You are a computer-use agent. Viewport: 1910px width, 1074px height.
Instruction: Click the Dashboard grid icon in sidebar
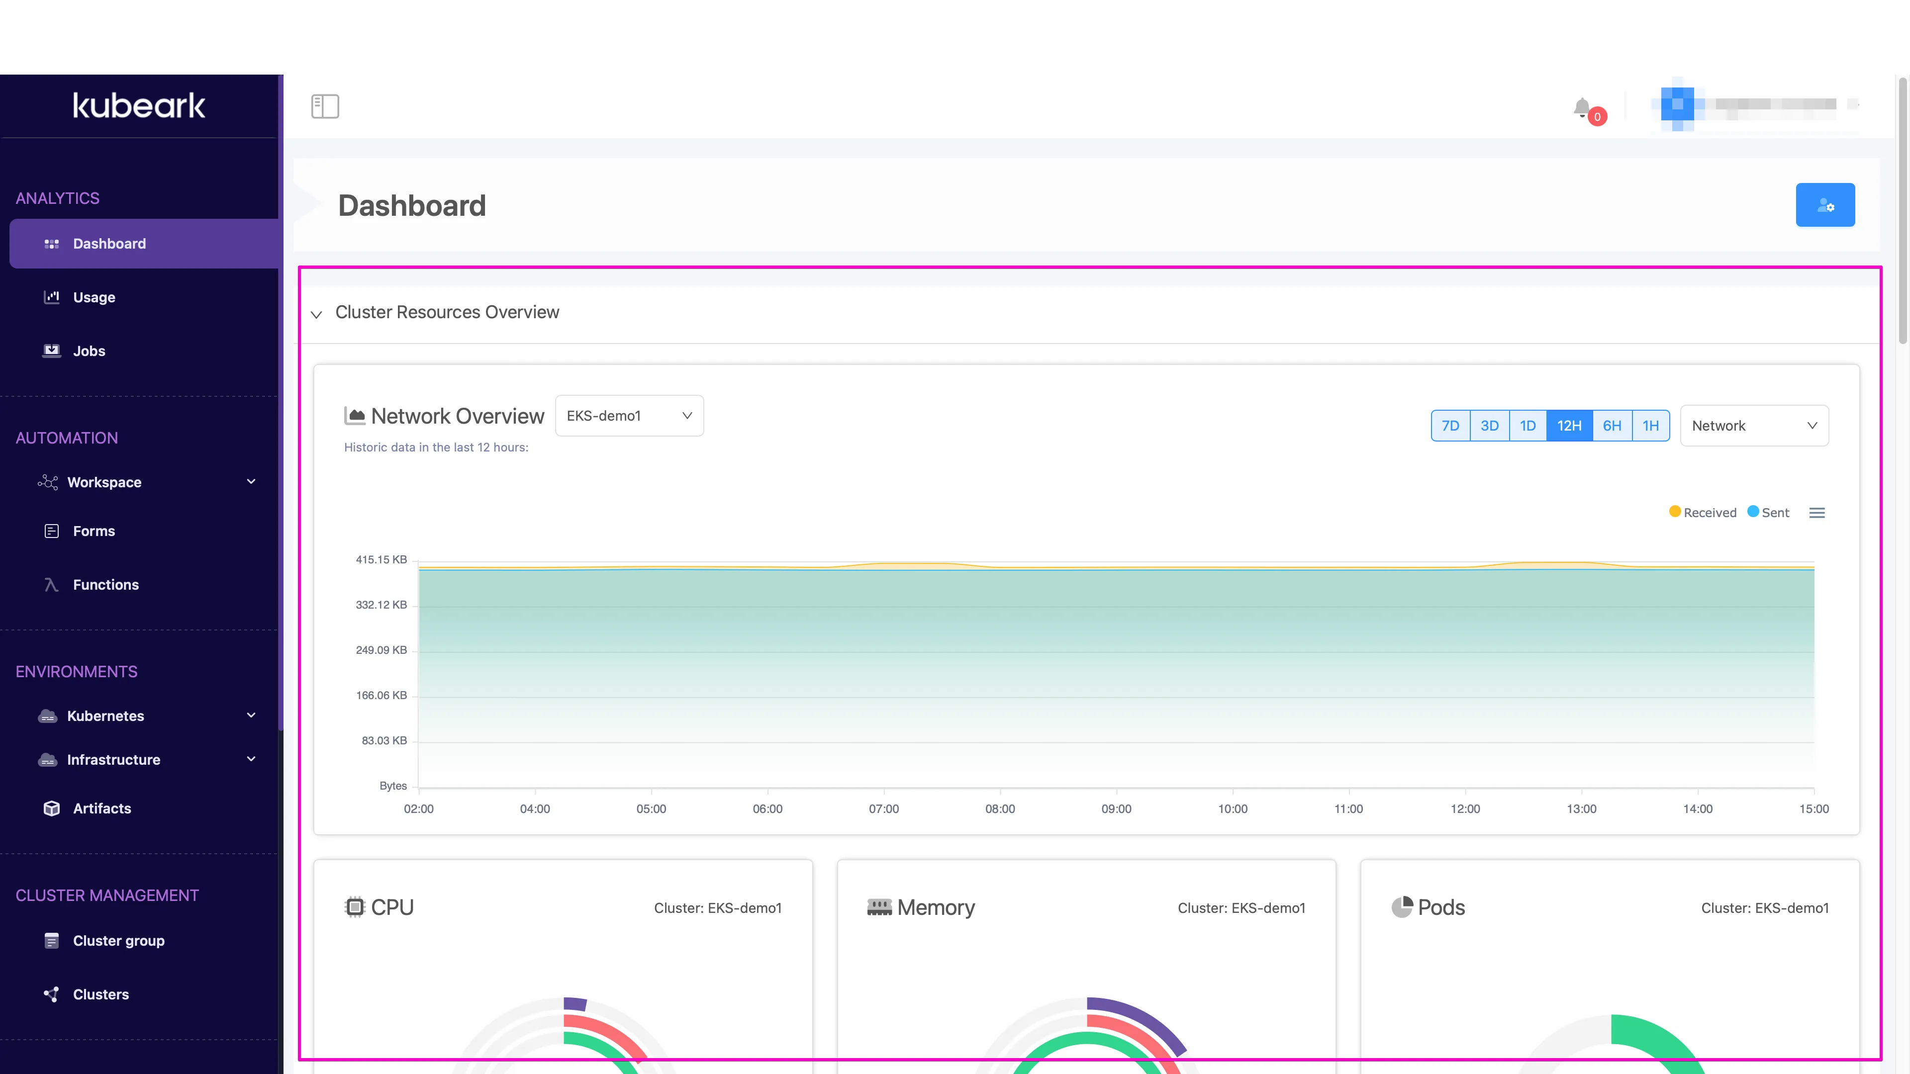point(51,244)
